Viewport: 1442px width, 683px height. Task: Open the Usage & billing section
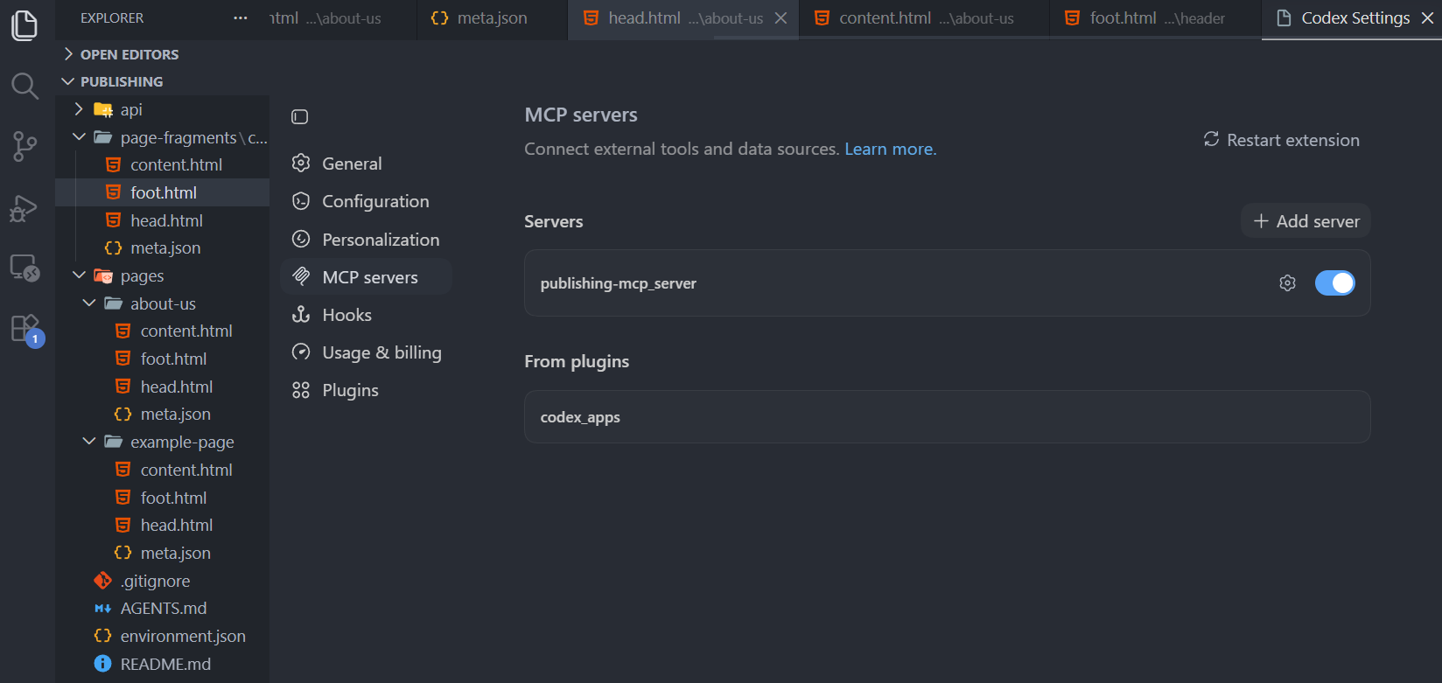tap(366, 352)
